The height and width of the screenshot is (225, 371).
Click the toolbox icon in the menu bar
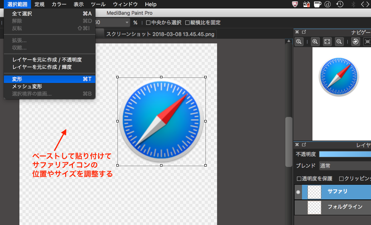(306, 4)
